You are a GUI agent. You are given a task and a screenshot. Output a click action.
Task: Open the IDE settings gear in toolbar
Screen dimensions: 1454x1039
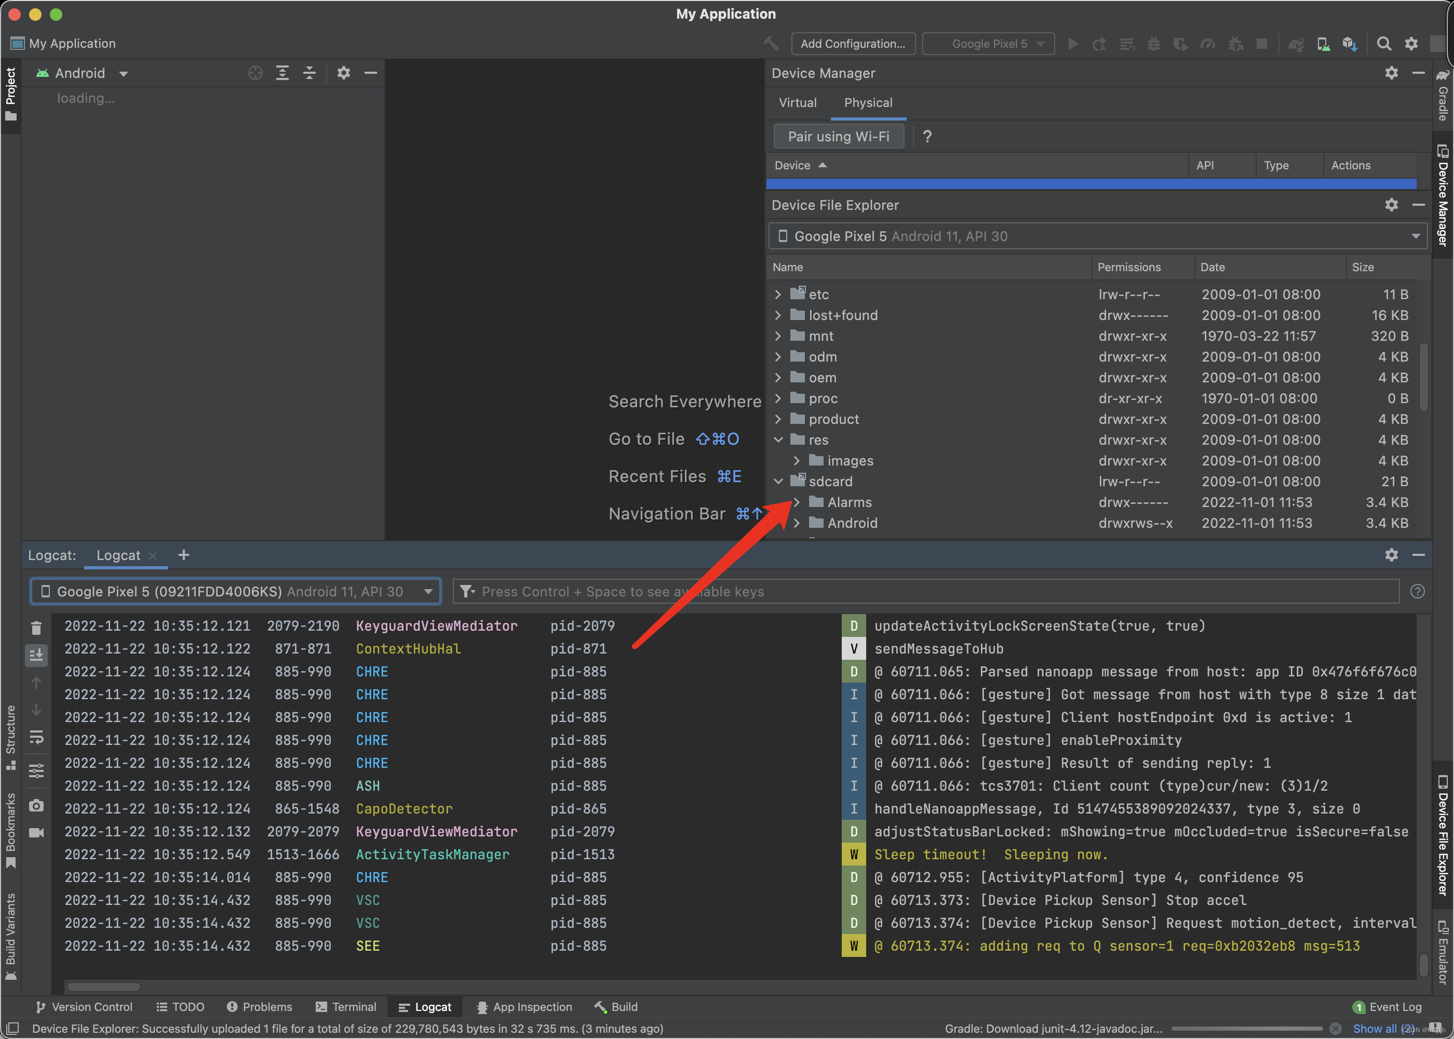[x=1411, y=44]
